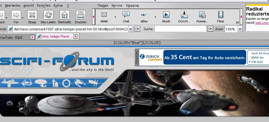The image size is (269, 122).
Task: Click into the Suche search field
Action: click(x=181, y=29)
